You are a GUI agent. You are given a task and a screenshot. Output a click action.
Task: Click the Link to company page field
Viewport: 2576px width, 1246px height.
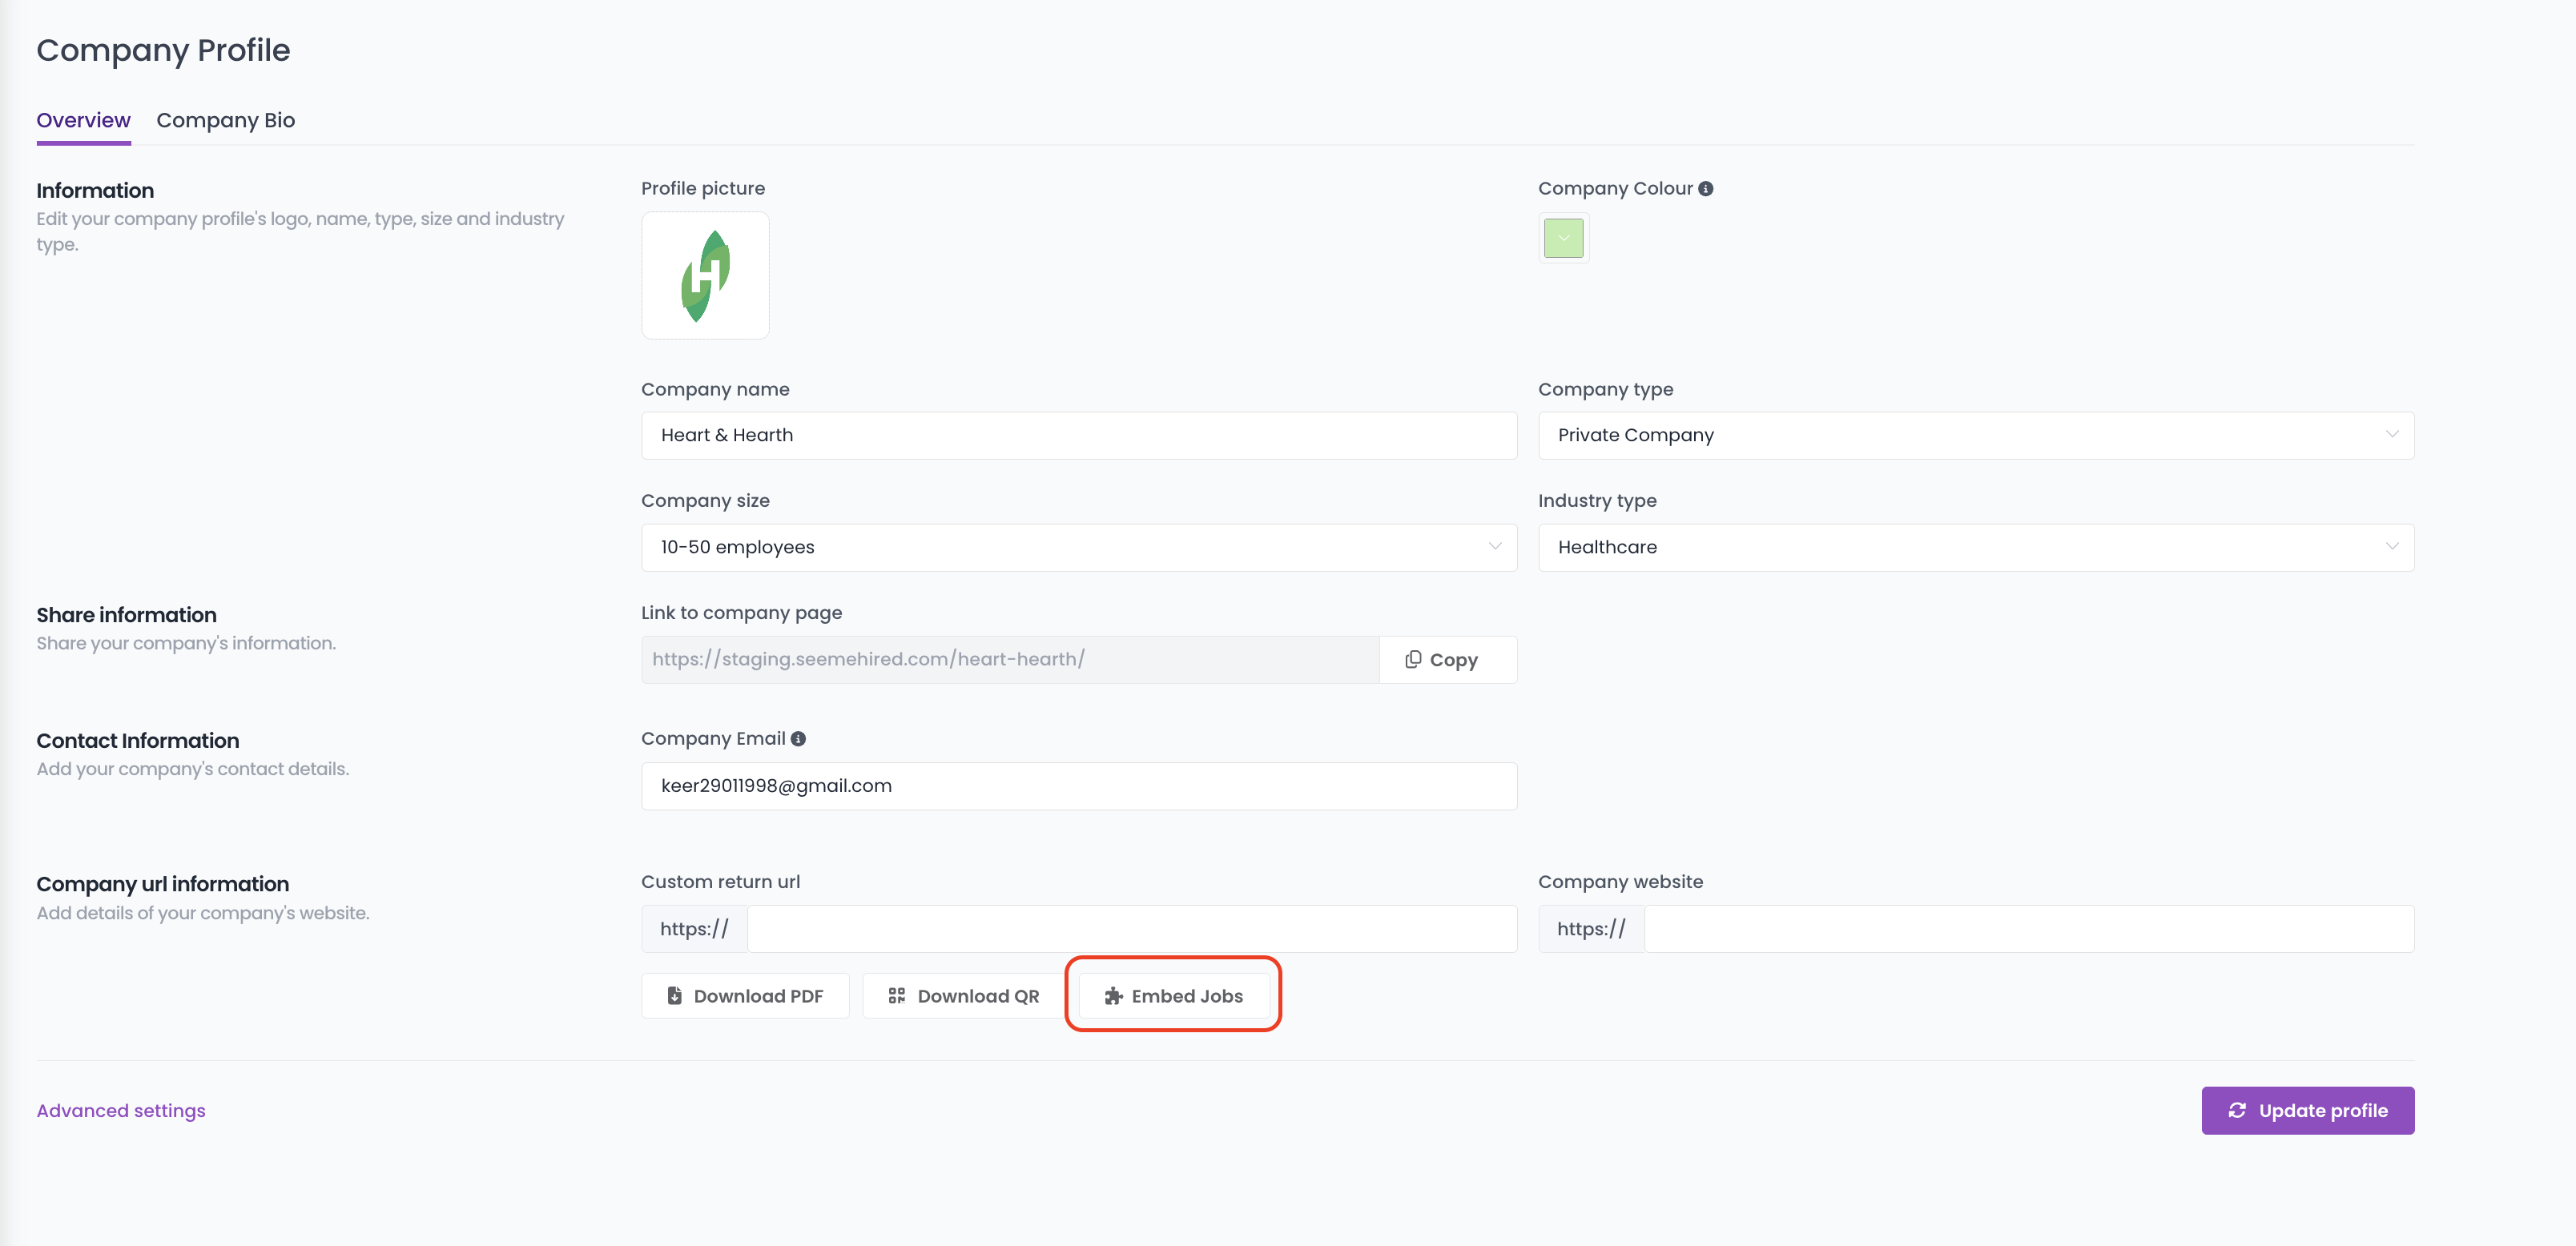(x=1010, y=659)
